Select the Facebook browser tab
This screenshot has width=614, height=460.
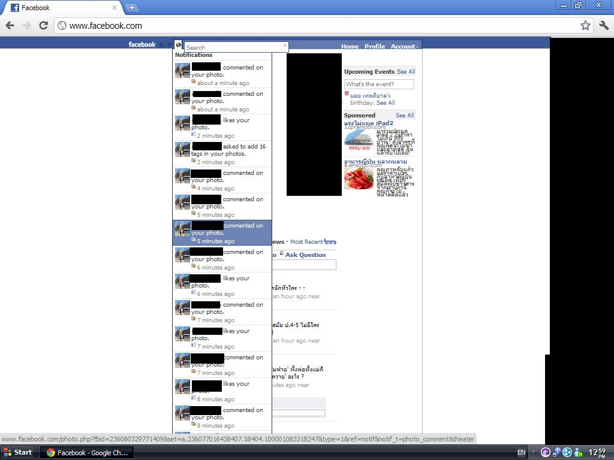tap(62, 7)
